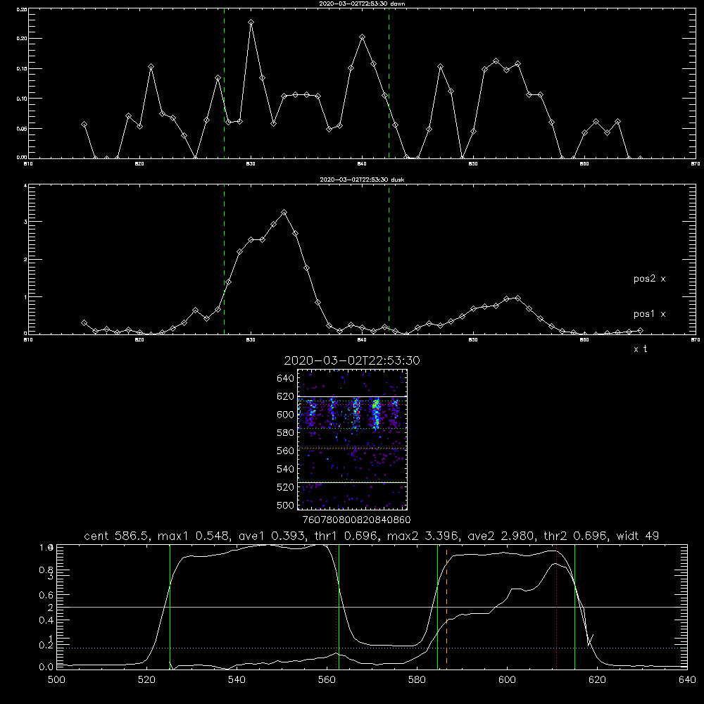Click the 'x t' label
This screenshot has width=704, height=704.
point(640,349)
